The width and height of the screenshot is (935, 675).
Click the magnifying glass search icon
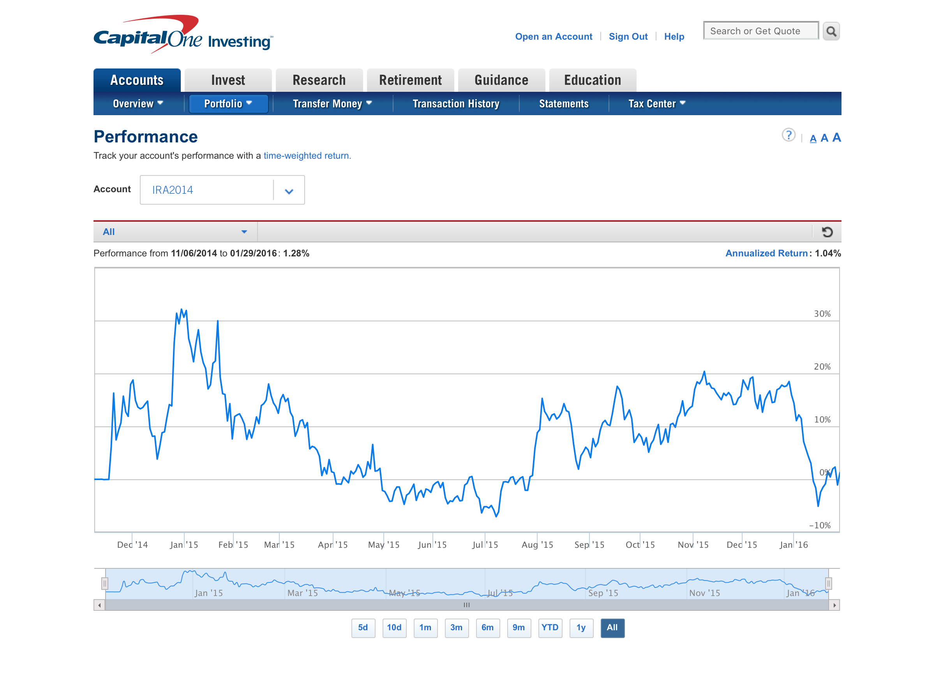831,31
